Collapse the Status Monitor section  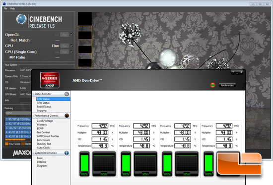[33, 94]
